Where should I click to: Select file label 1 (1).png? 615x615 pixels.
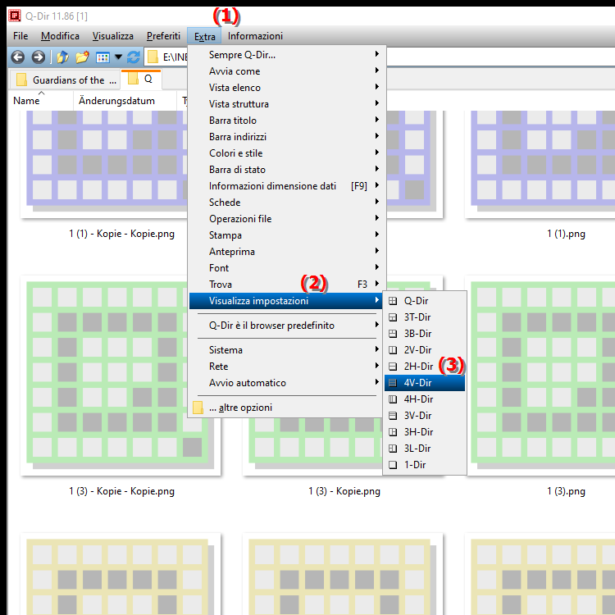566,234
